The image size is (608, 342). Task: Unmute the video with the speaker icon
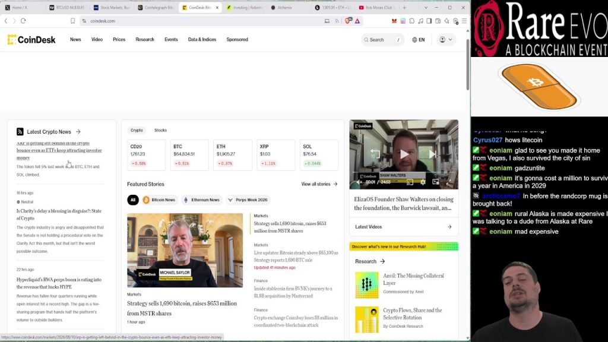[359, 182]
